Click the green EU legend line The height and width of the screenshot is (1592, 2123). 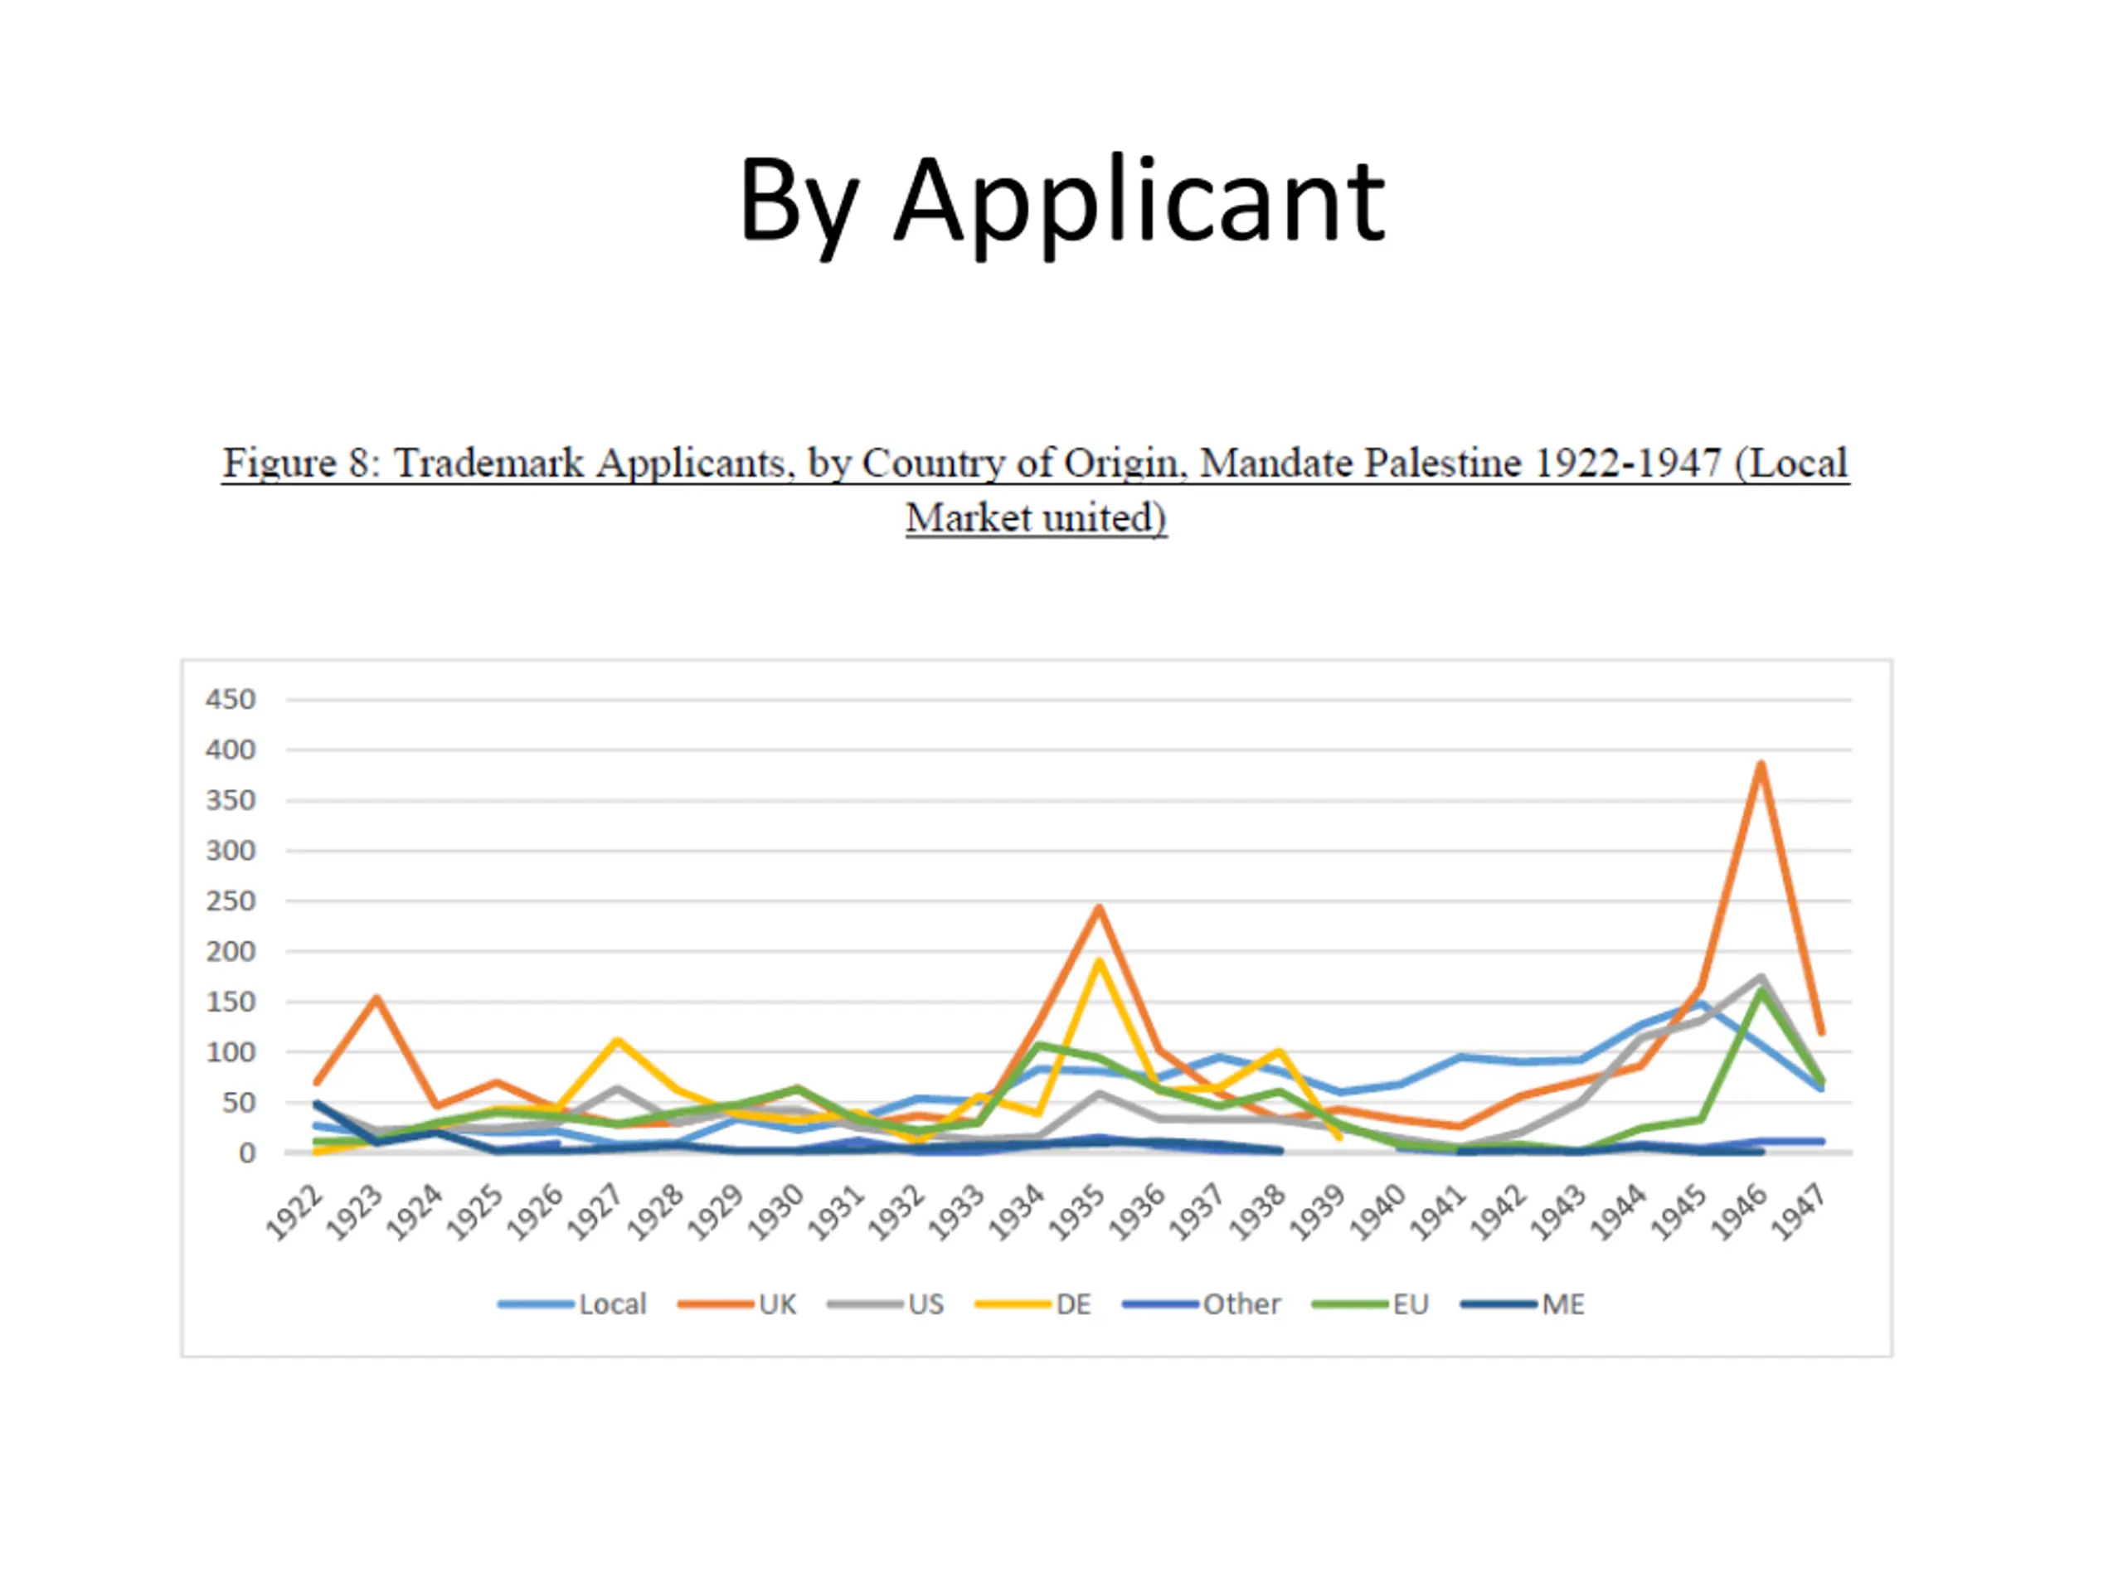[x=1350, y=1304]
